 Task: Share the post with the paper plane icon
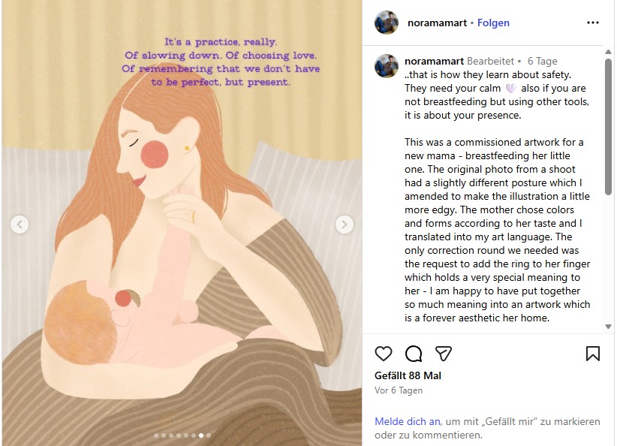point(444,354)
